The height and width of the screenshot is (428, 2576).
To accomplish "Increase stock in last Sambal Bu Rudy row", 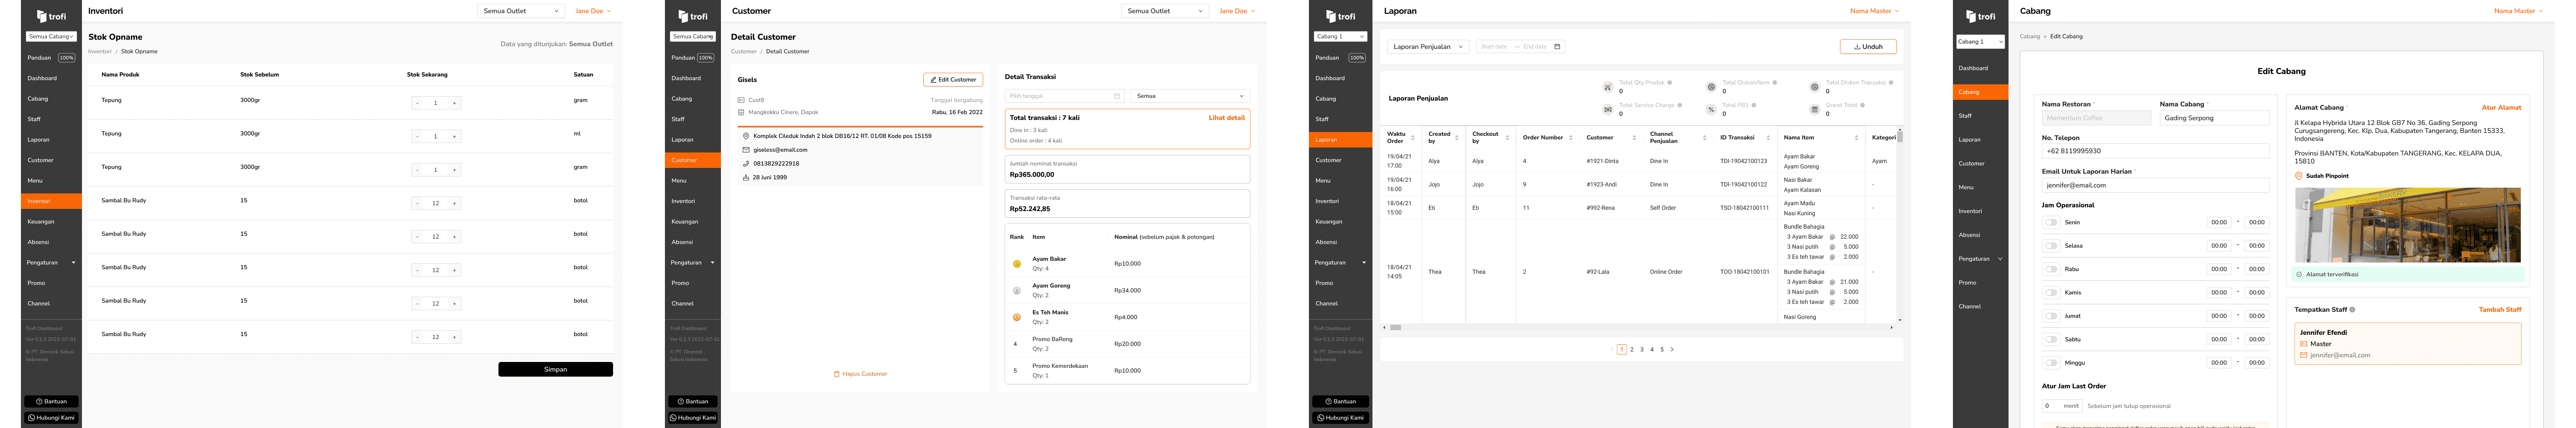I will click(454, 337).
